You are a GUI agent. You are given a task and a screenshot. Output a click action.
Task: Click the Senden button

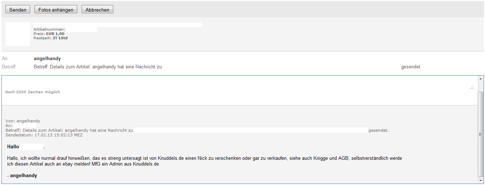(x=18, y=10)
